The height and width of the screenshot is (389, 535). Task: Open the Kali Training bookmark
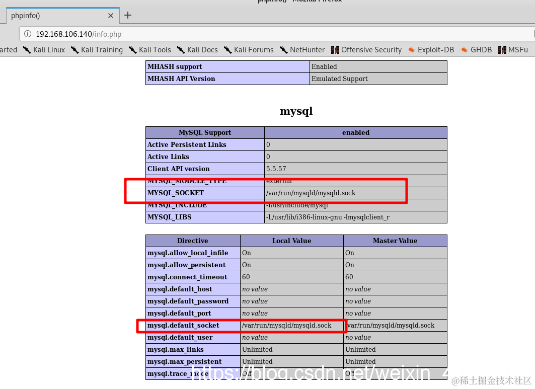click(x=97, y=50)
